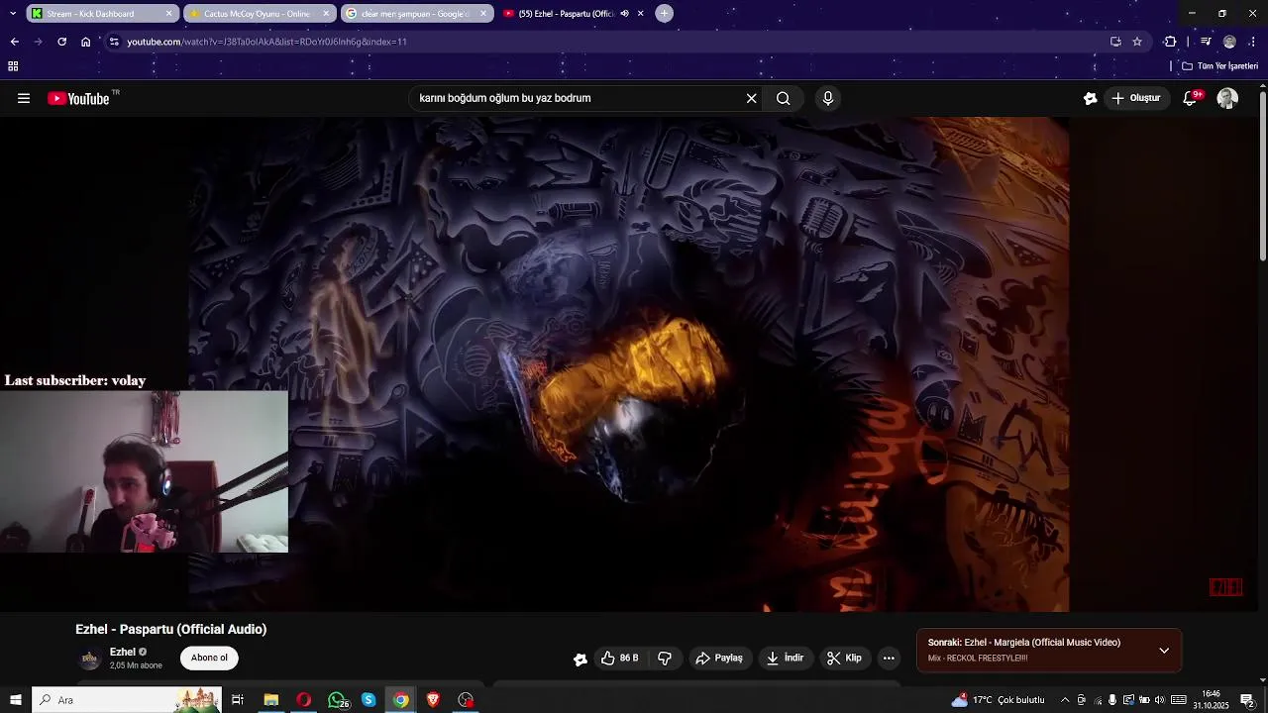Open the Oluştur create button
1268x713 pixels.
tap(1136, 98)
